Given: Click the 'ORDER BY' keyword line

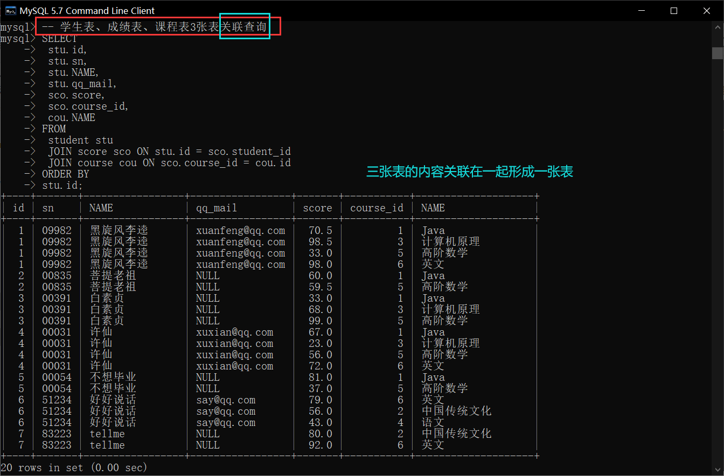Looking at the screenshot, I should (x=66, y=174).
